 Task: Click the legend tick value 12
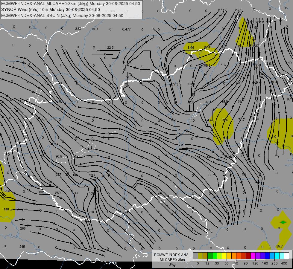pyautogui.click(x=207, y=263)
